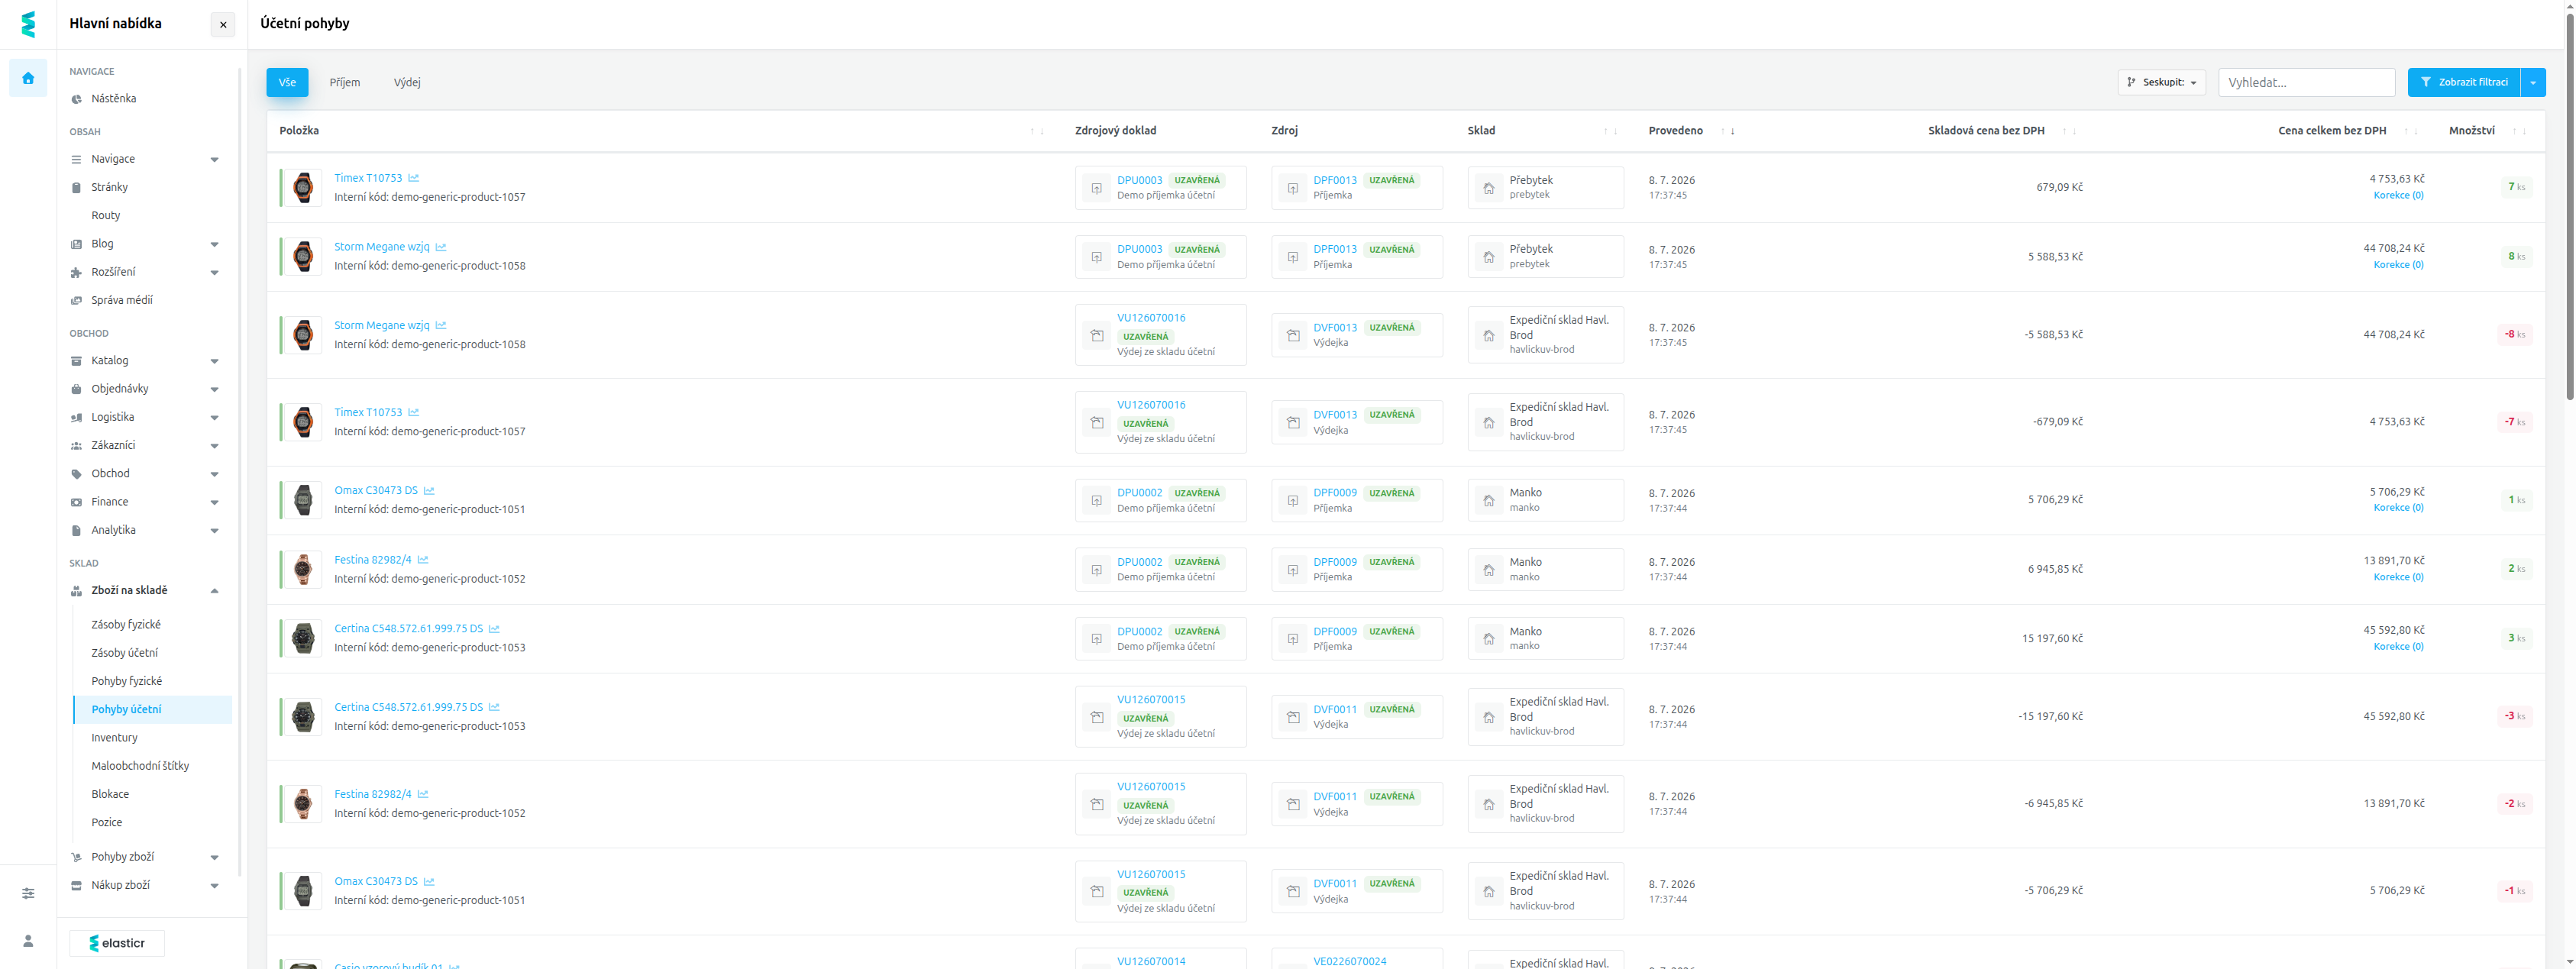The width and height of the screenshot is (2576, 969).
Task: Click the sort arrows on the Položka column
Action: (1037, 131)
